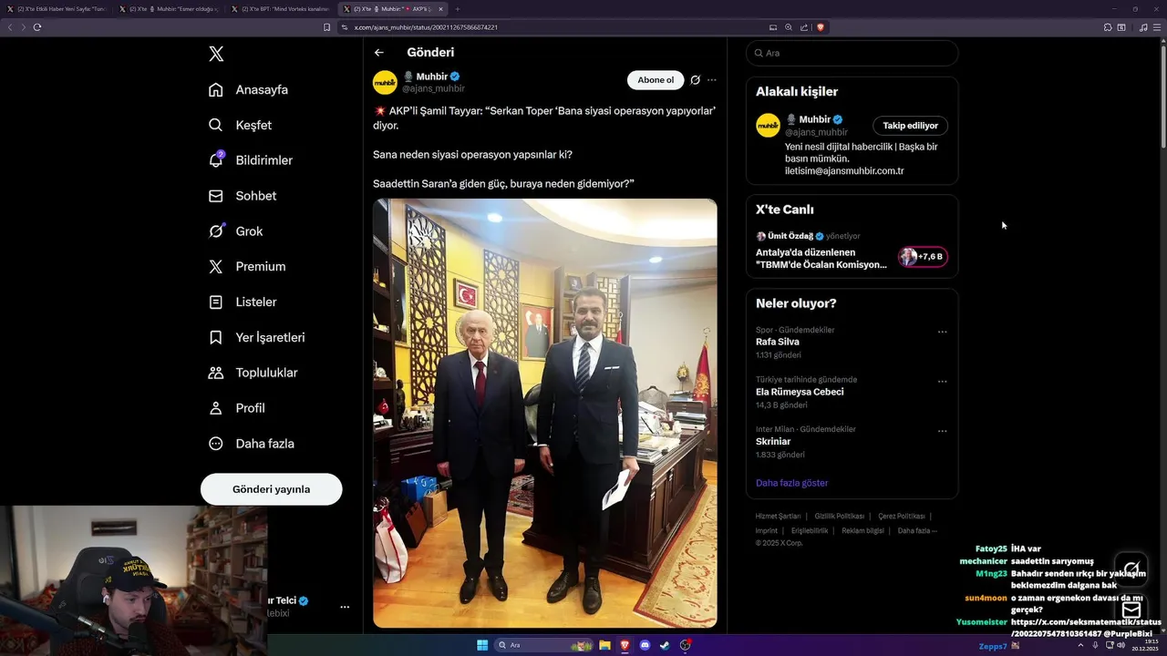Open Muhbir avatar in Alakalı kişiler

click(x=768, y=125)
